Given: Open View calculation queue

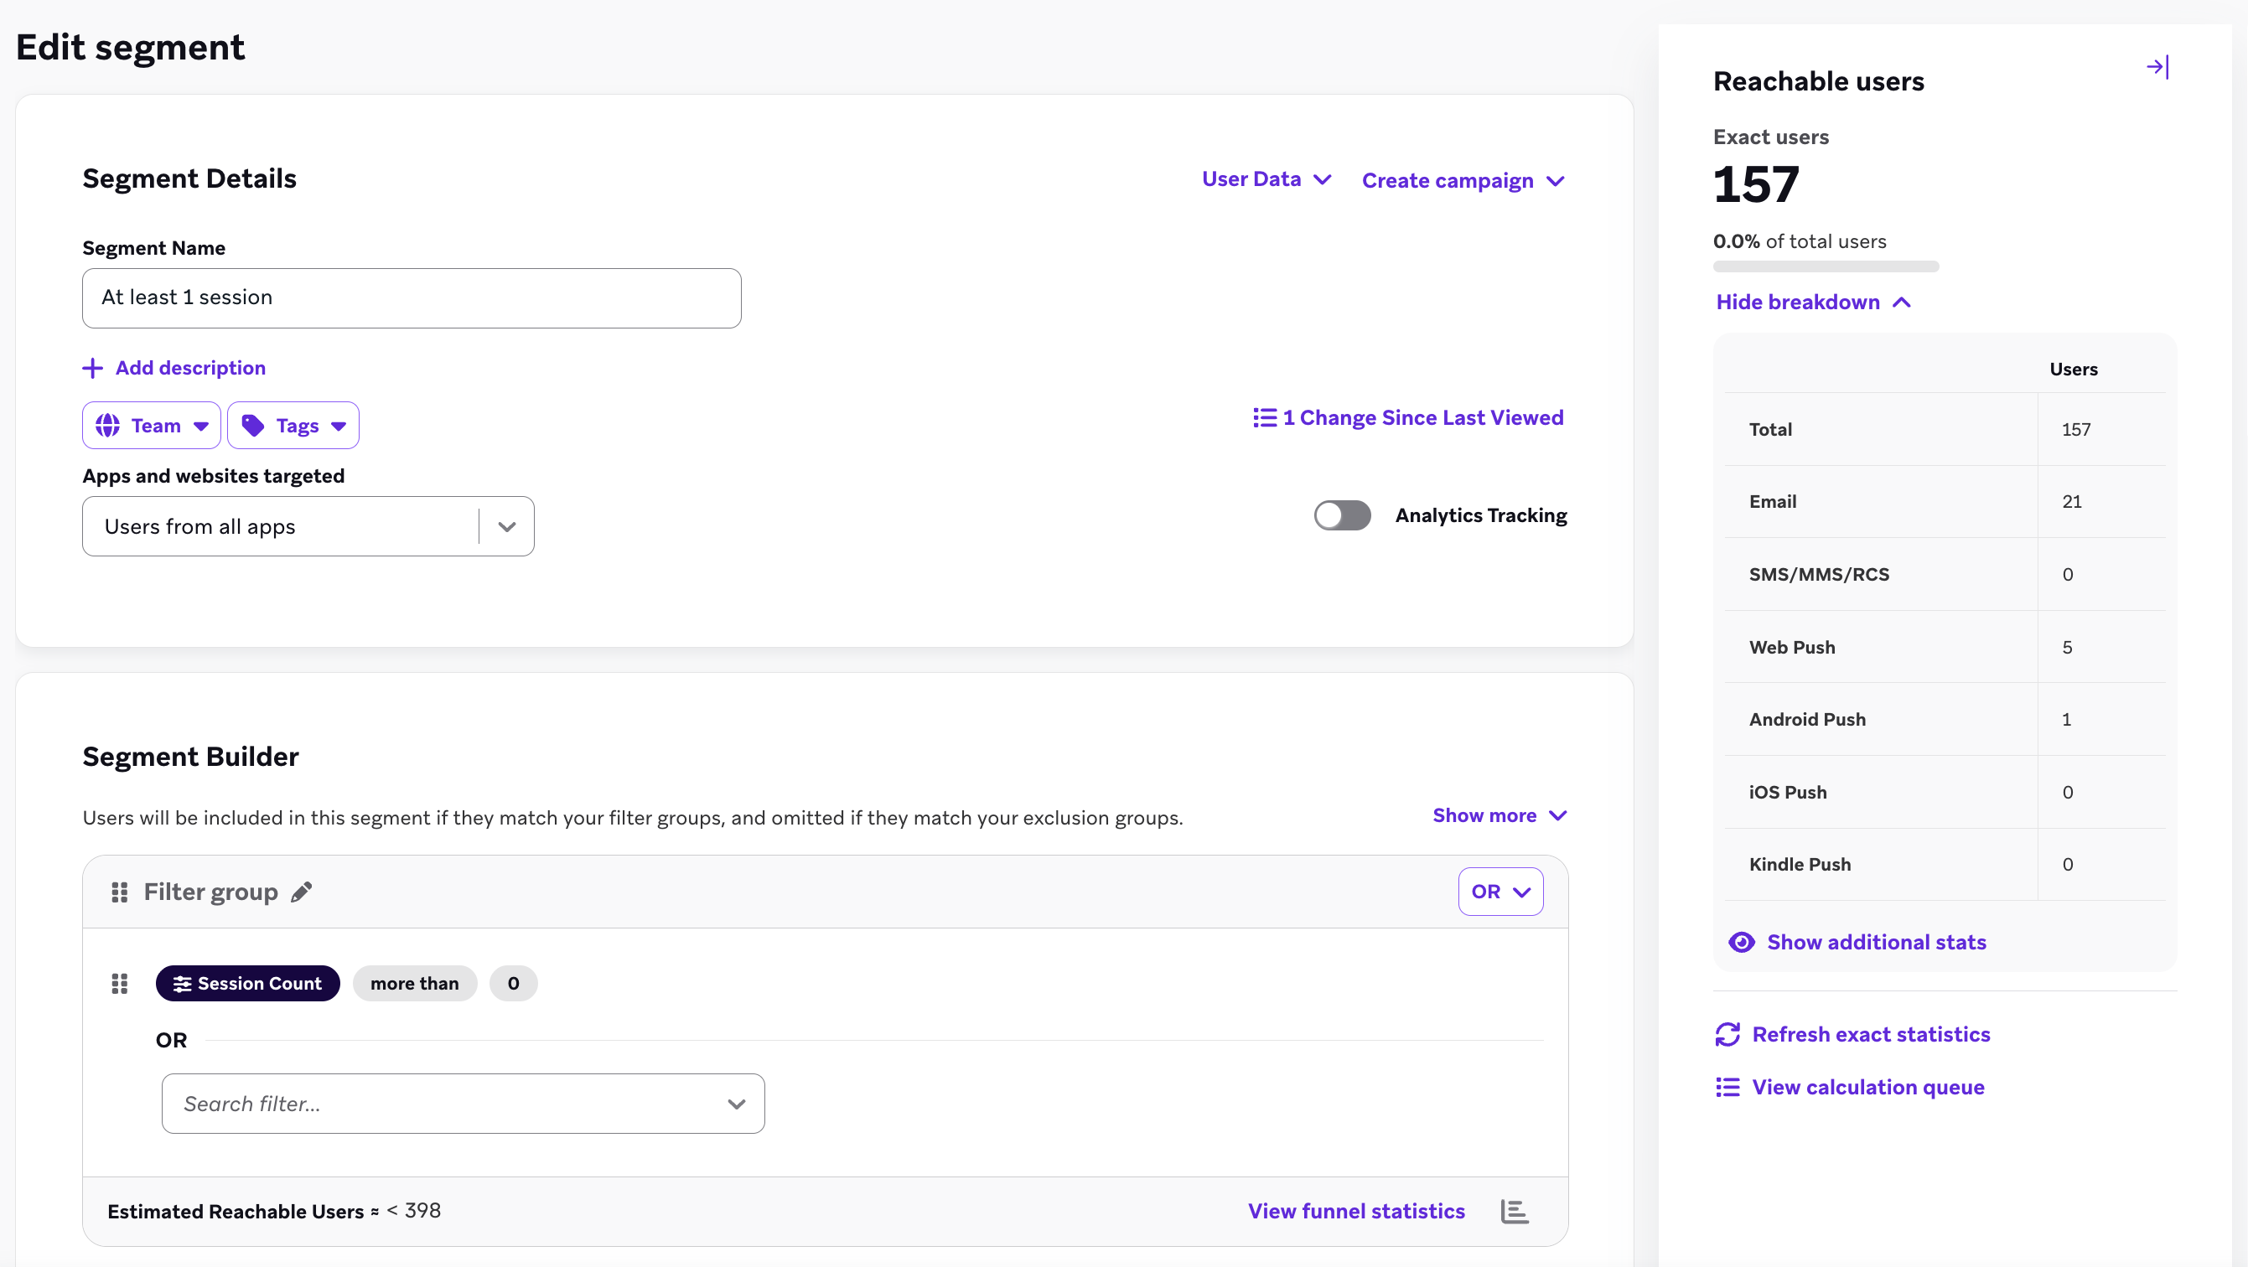Looking at the screenshot, I should tap(1867, 1087).
